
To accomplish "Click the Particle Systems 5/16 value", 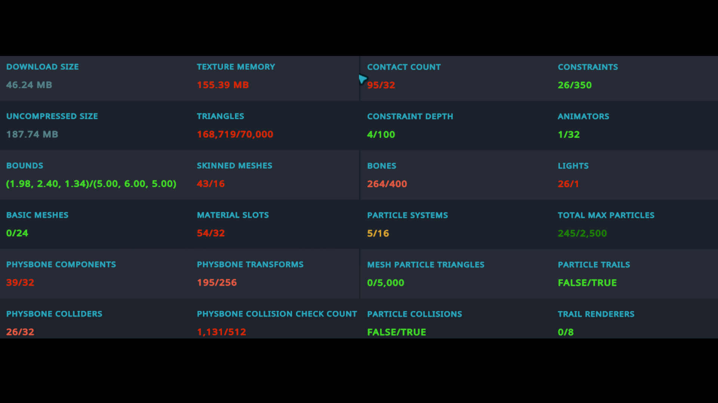I will click(x=378, y=234).
